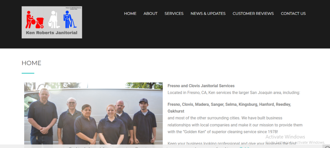Click the man wearing cap in photo
The image size is (330, 148).
(x=144, y=121)
